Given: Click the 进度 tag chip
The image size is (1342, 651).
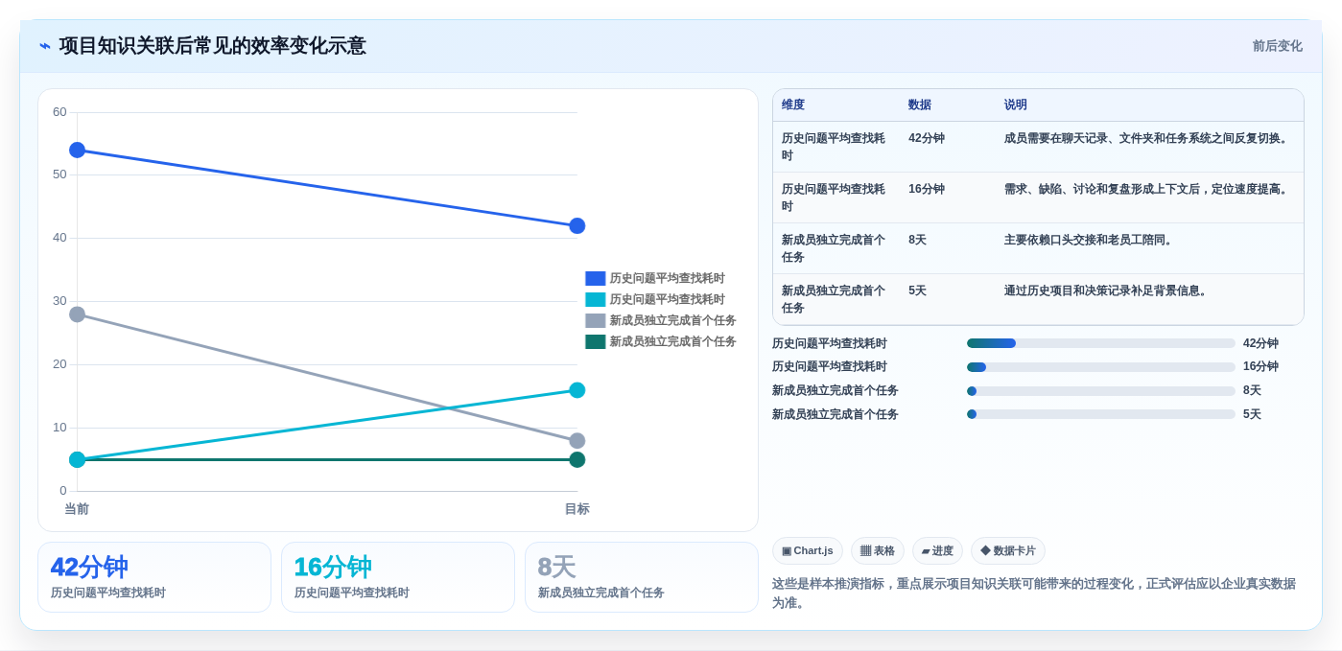Looking at the screenshot, I should [937, 550].
